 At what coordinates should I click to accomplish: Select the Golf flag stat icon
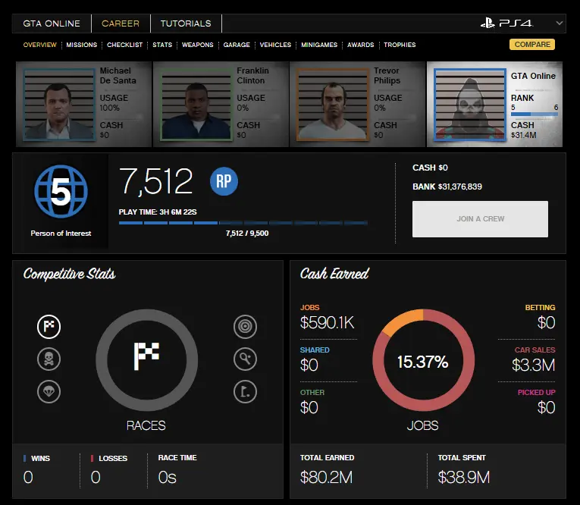[245, 391]
